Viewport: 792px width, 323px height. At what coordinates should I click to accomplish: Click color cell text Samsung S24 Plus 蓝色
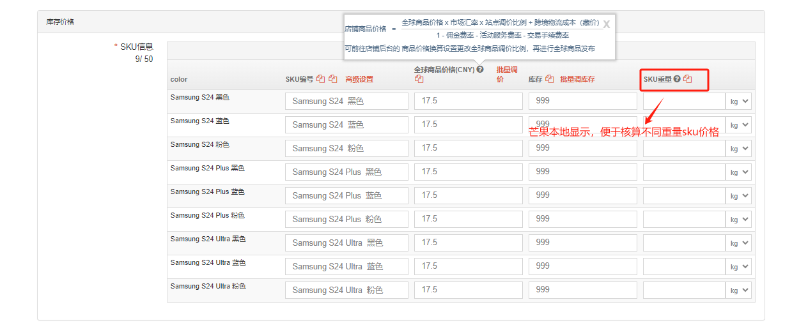point(208,192)
